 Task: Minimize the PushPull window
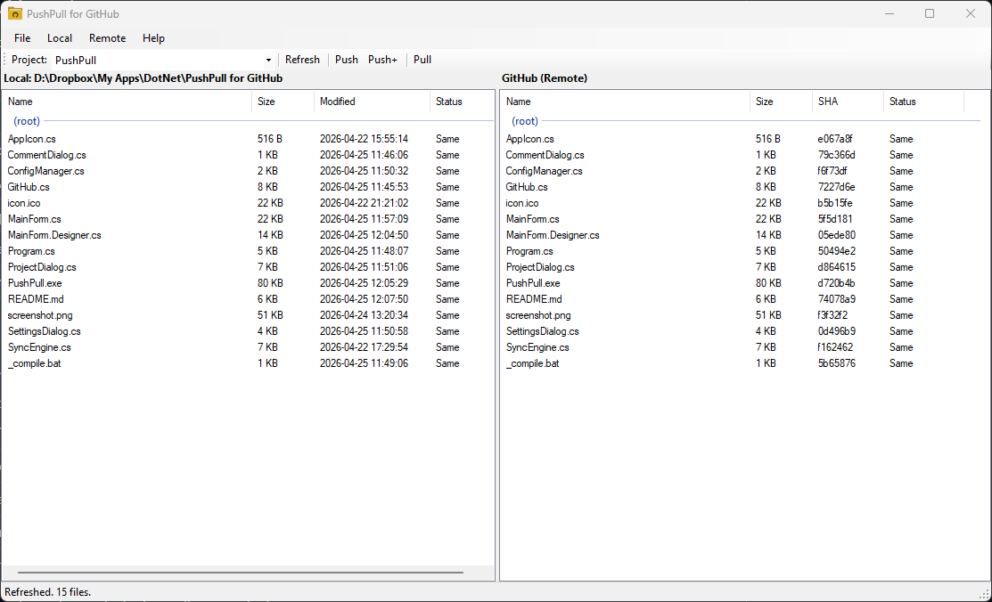890,13
